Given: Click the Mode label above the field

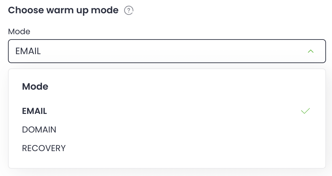Looking at the screenshot, I should pos(19,32).
